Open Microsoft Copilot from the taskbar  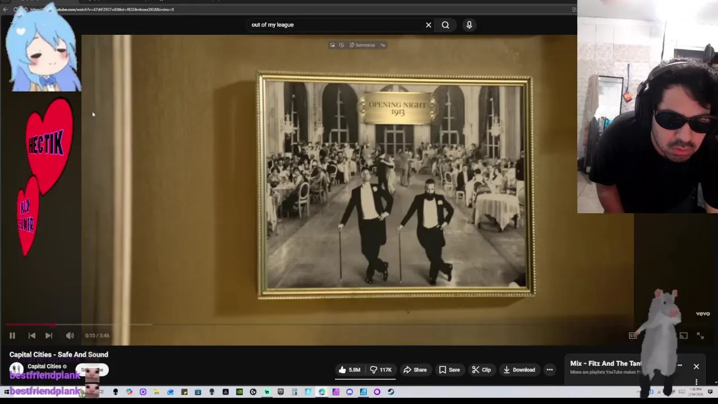(x=129, y=392)
